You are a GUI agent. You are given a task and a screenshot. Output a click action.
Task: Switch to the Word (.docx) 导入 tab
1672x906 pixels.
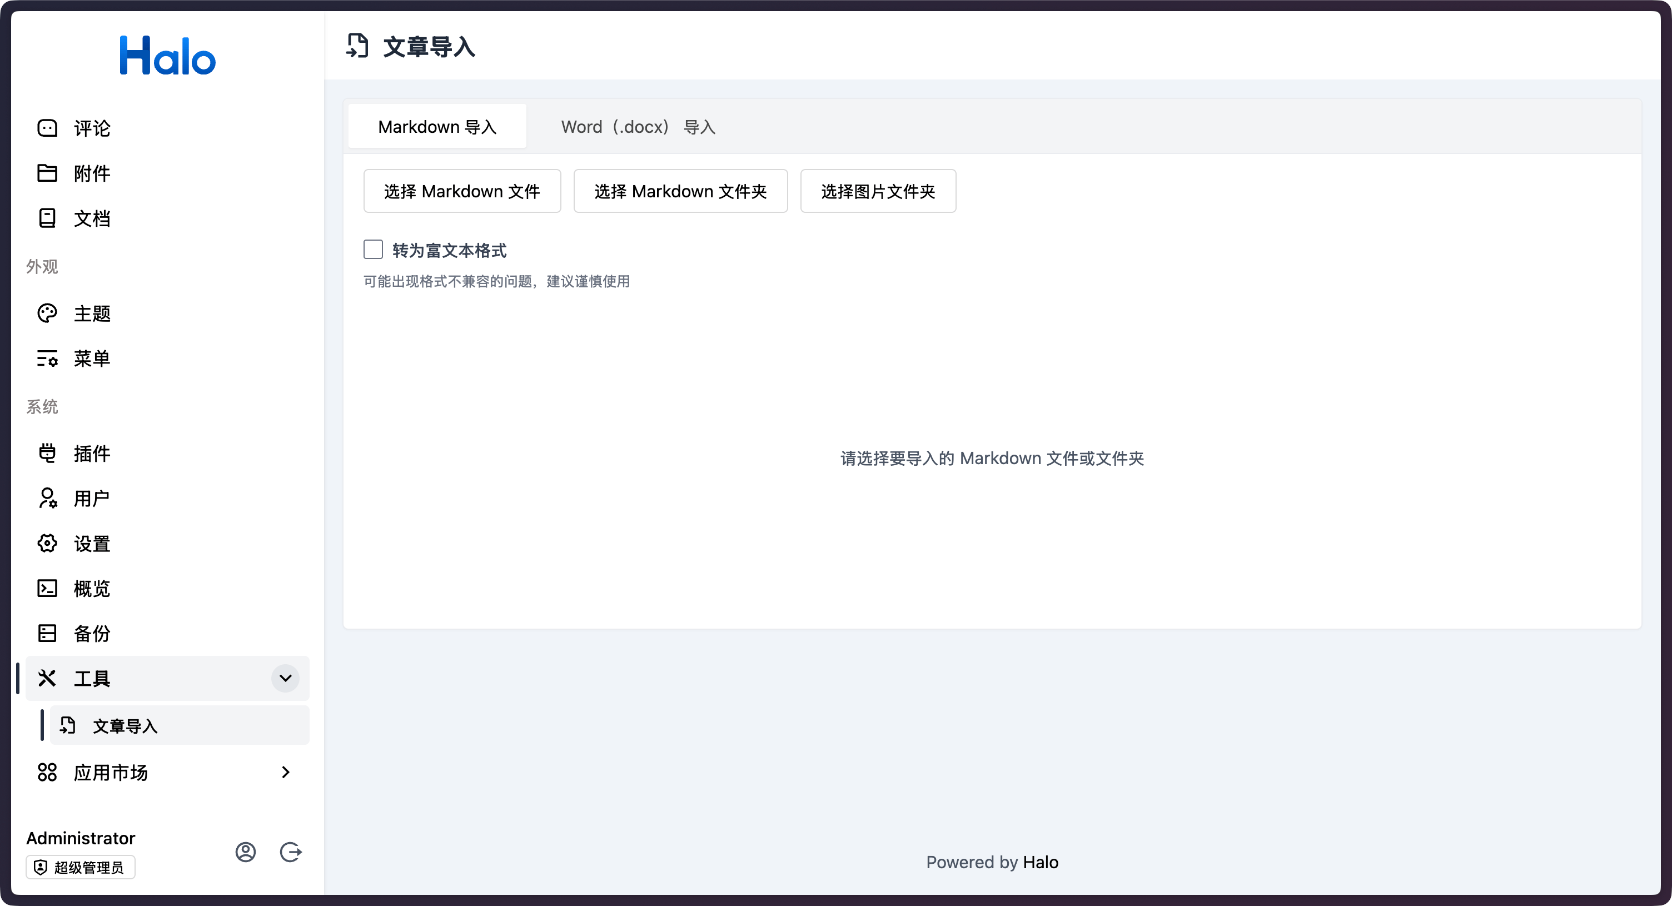click(638, 127)
